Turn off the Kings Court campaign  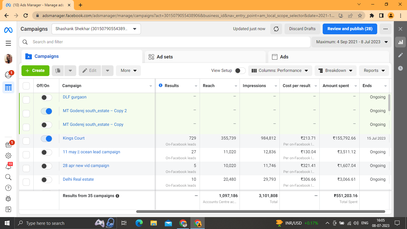pos(46,139)
